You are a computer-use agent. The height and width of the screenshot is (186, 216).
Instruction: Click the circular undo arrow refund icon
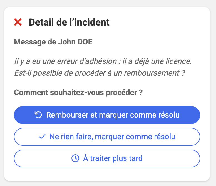(38, 115)
